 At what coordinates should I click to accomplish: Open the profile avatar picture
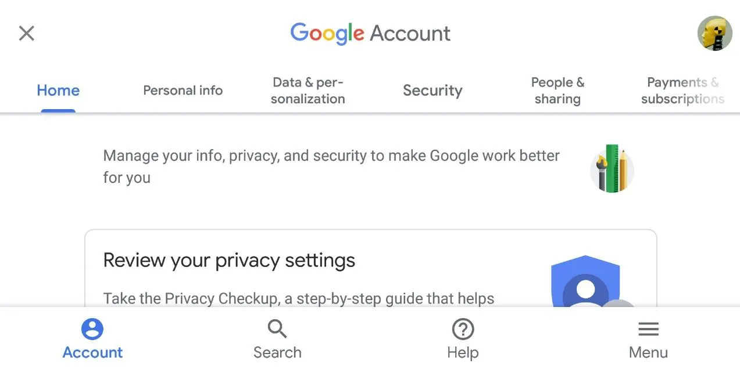pyautogui.click(x=714, y=34)
